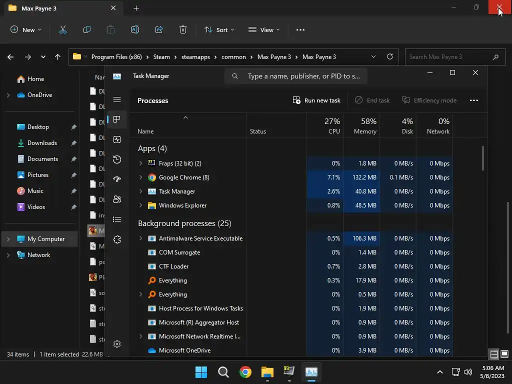Open Downloads in navigation pane
This screenshot has width=512, height=384.
(42, 142)
